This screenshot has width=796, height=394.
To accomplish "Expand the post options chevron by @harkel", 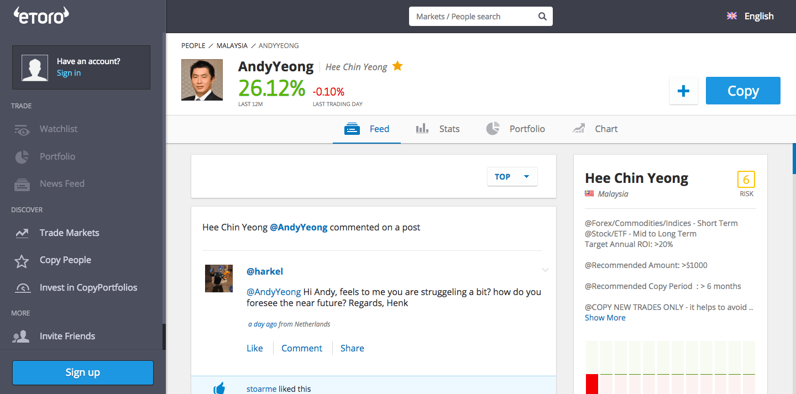I will coord(545,270).
